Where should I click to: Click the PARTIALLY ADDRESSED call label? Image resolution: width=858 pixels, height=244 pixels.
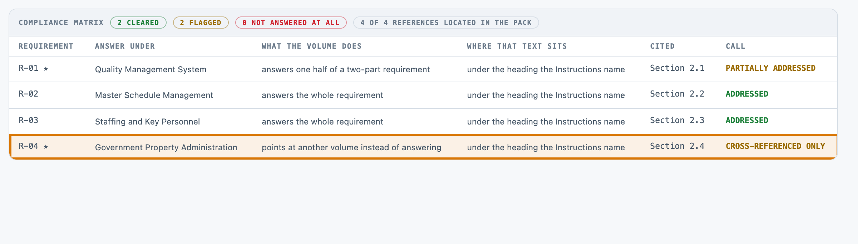(770, 68)
